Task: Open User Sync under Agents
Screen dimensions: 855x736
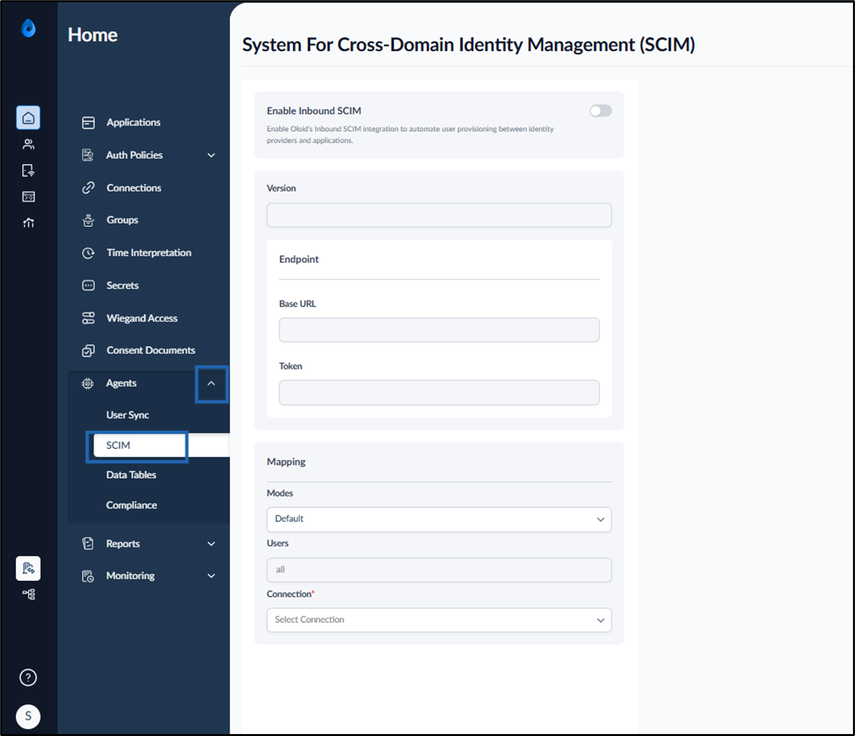Action: tap(128, 415)
